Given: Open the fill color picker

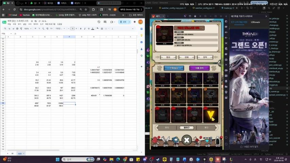Looking at the screenshot, I should [98, 29].
